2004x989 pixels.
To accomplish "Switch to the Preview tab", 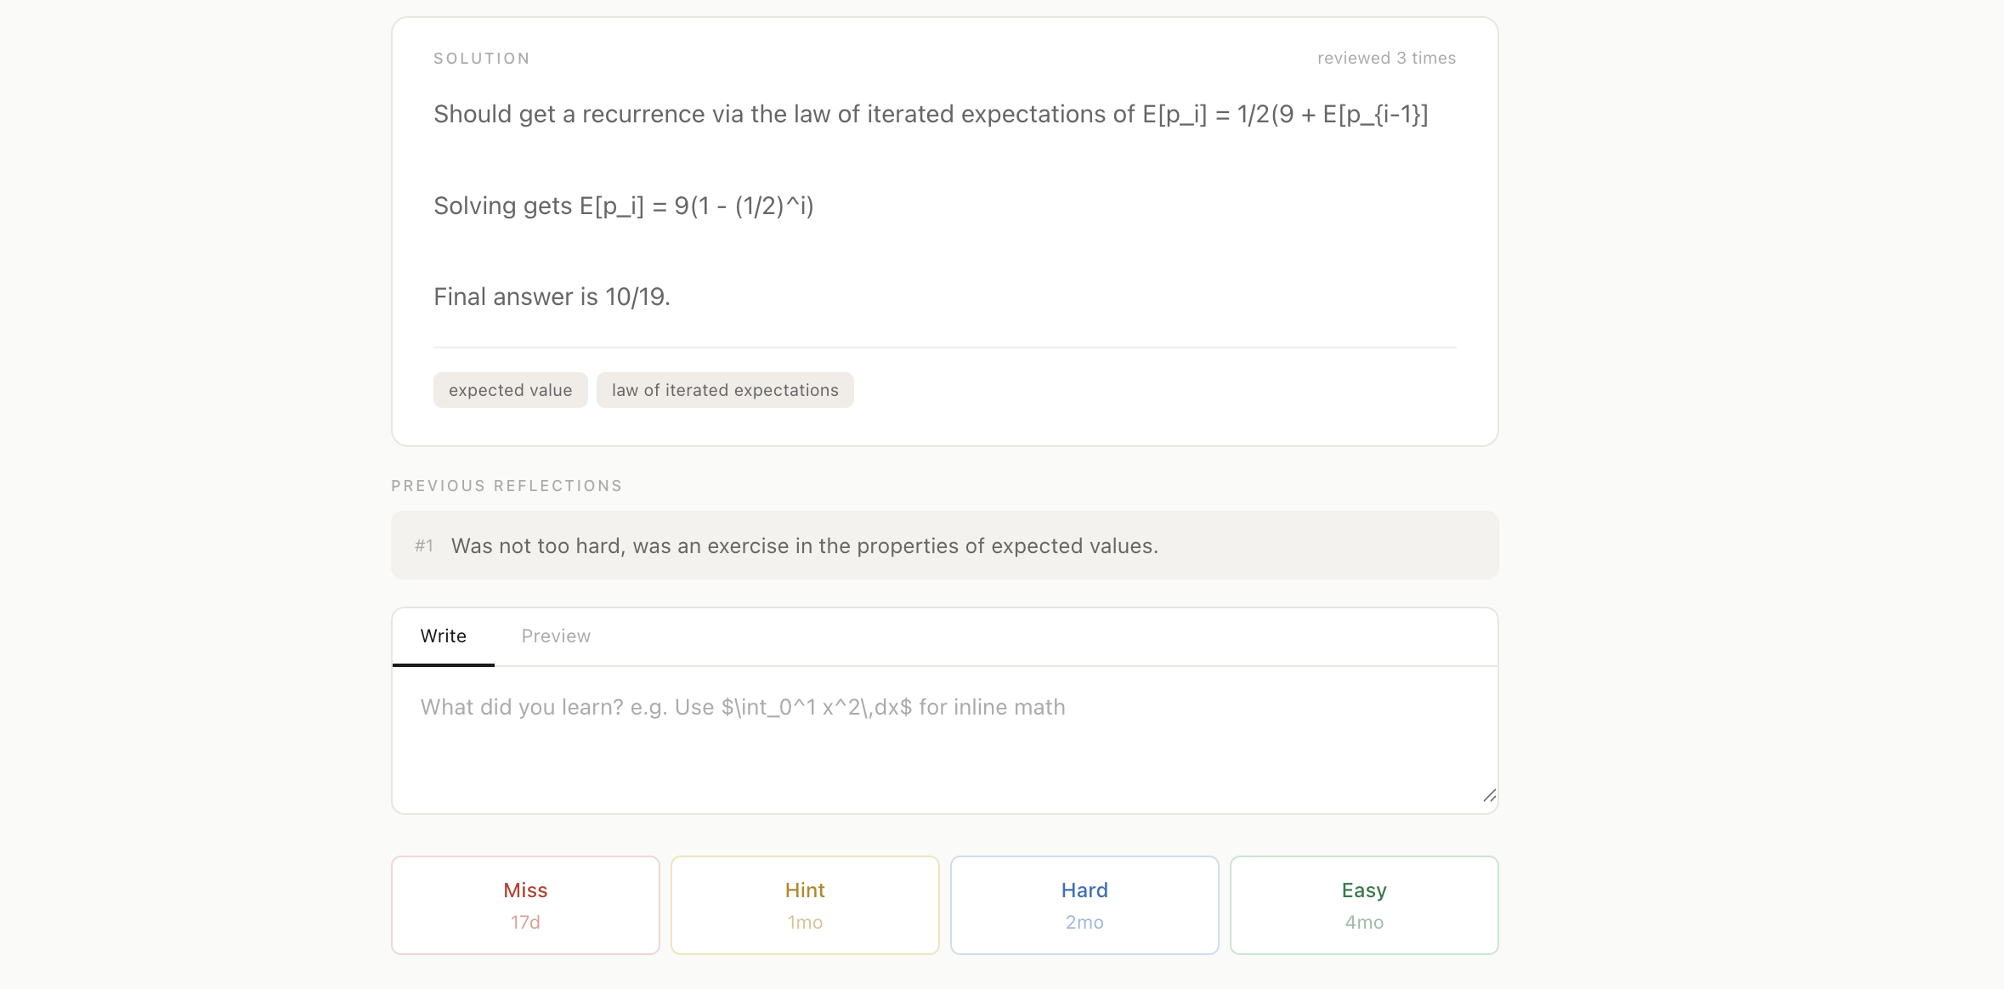I will click(x=556, y=636).
